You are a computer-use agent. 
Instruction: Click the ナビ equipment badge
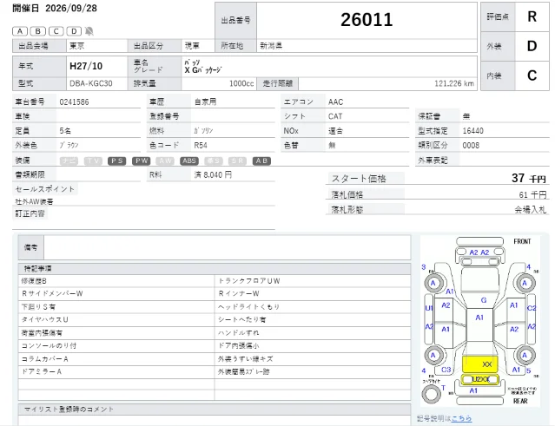69,161
